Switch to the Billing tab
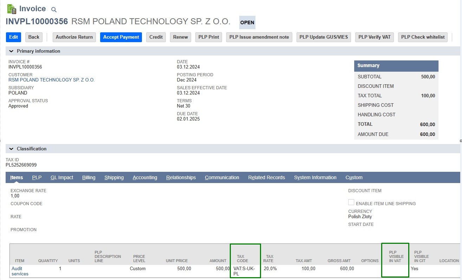 point(89,177)
